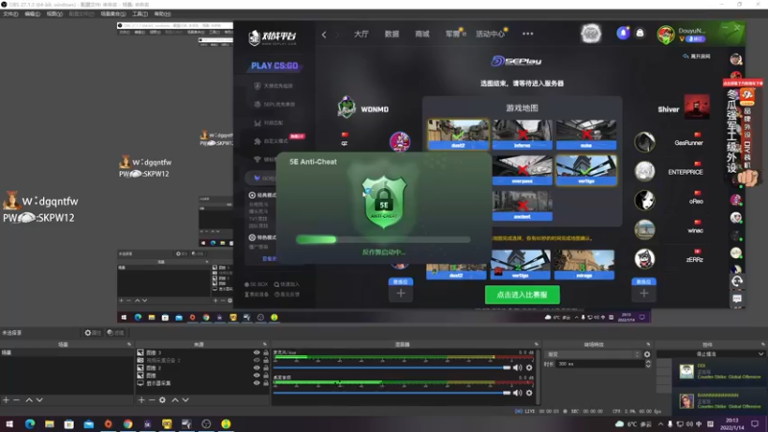768x432 pixels.
Task: Click 停止推流 stop streaming button
Action: [707, 353]
